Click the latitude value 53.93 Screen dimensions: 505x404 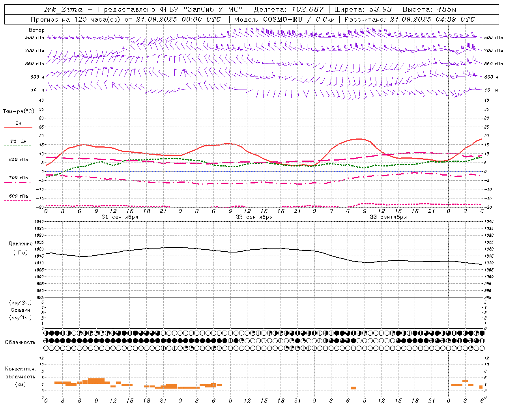tap(381, 9)
